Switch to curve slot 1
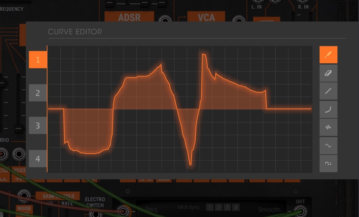 pyautogui.click(x=38, y=60)
